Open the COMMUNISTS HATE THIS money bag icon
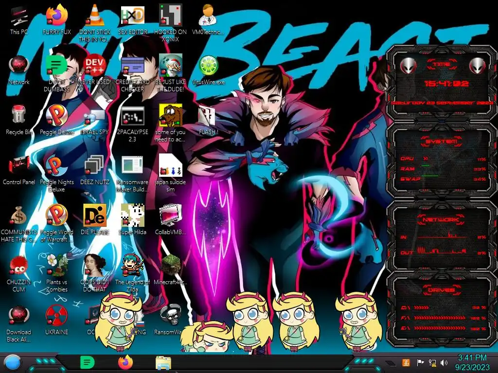The image size is (498, 373). [x=19, y=215]
